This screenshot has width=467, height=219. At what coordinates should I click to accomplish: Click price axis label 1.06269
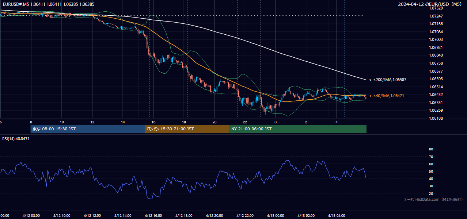click(x=436, y=110)
